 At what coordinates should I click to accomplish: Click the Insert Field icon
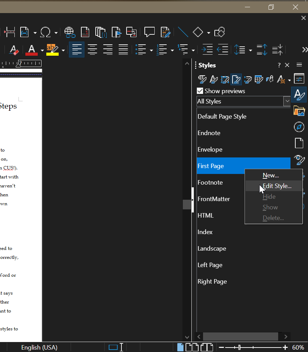(24, 32)
